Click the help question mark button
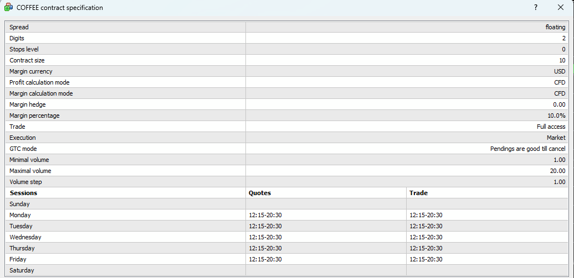Image resolution: width=574 pixels, height=278 pixels. tap(535, 8)
